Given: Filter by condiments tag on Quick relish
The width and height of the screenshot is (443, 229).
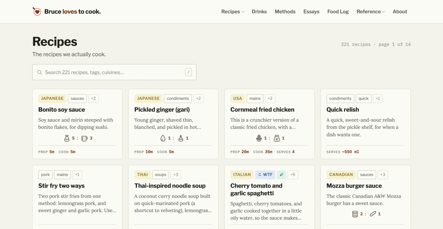Looking at the screenshot, I should pyautogui.click(x=340, y=98).
